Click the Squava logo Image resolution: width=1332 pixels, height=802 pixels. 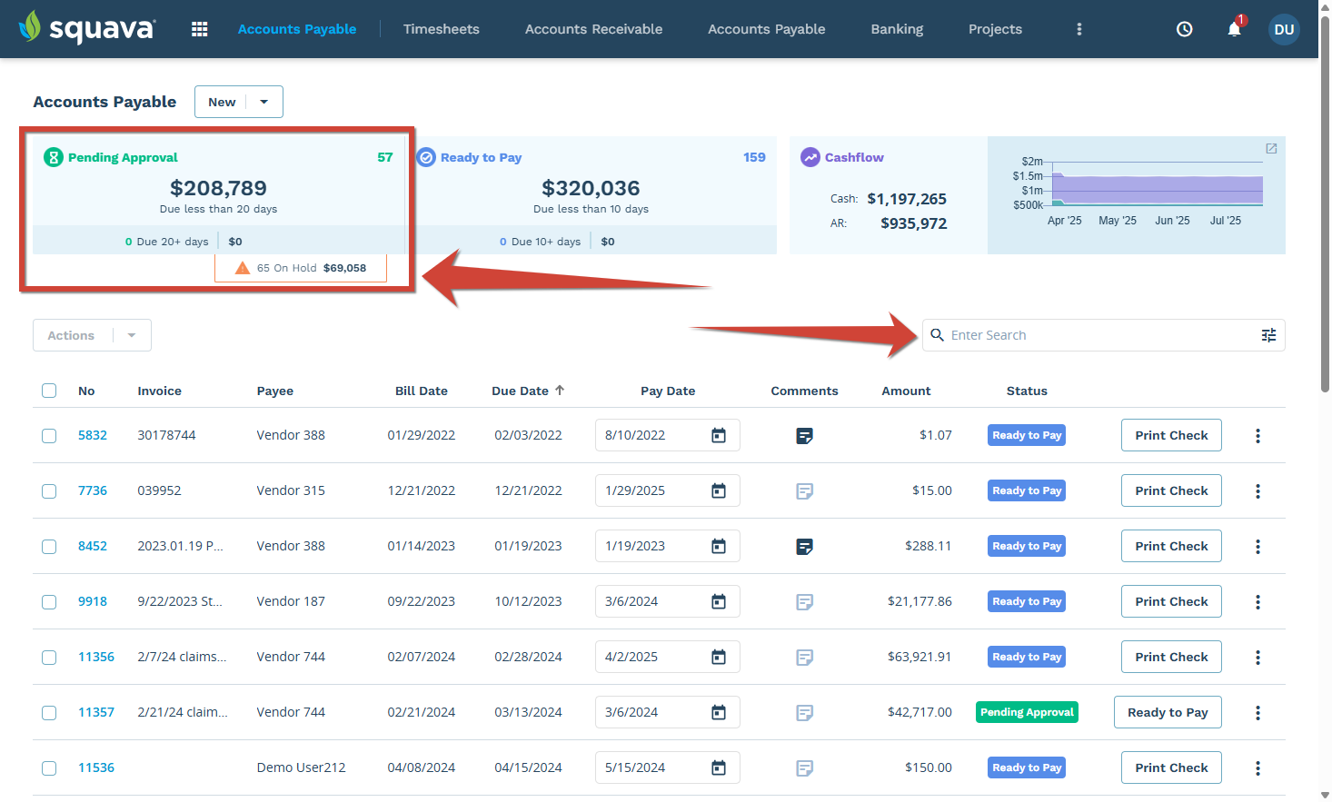coord(87,28)
